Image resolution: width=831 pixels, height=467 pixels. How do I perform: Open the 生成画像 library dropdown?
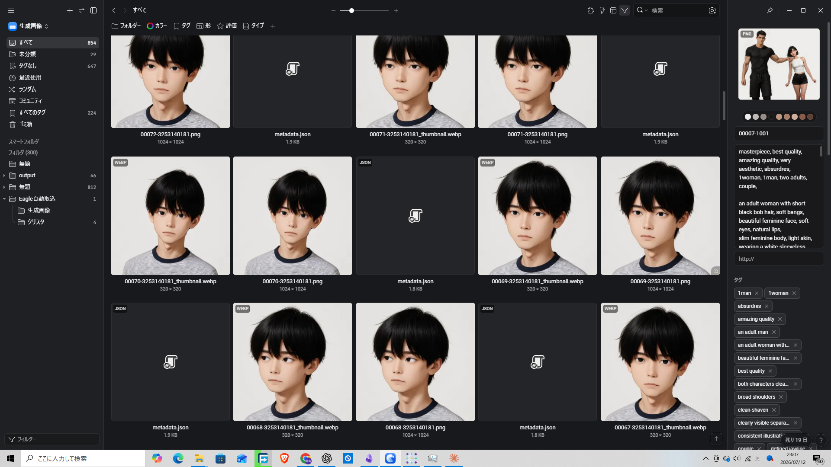point(29,26)
